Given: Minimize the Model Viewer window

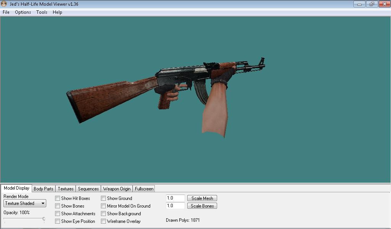Looking at the screenshot, I should 359,4.
